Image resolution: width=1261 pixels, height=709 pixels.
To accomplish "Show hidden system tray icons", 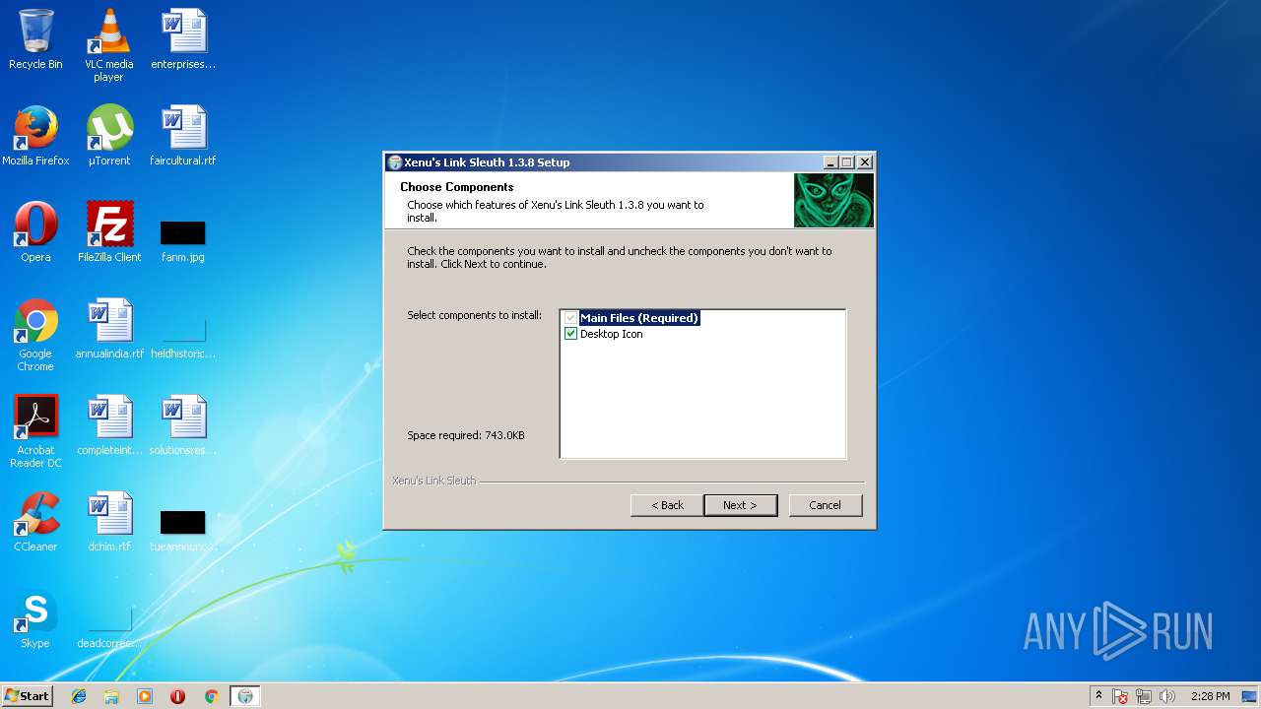I will pos(1098,696).
